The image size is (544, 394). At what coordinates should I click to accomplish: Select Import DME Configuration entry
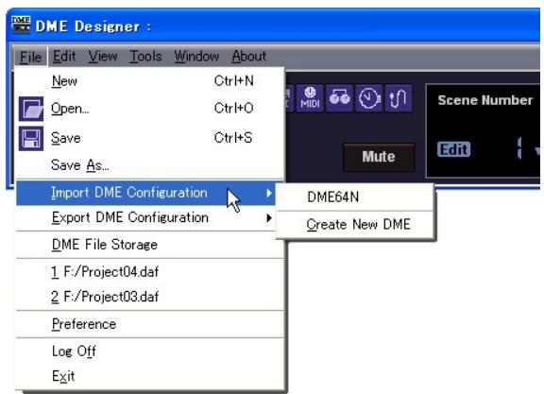click(x=145, y=193)
